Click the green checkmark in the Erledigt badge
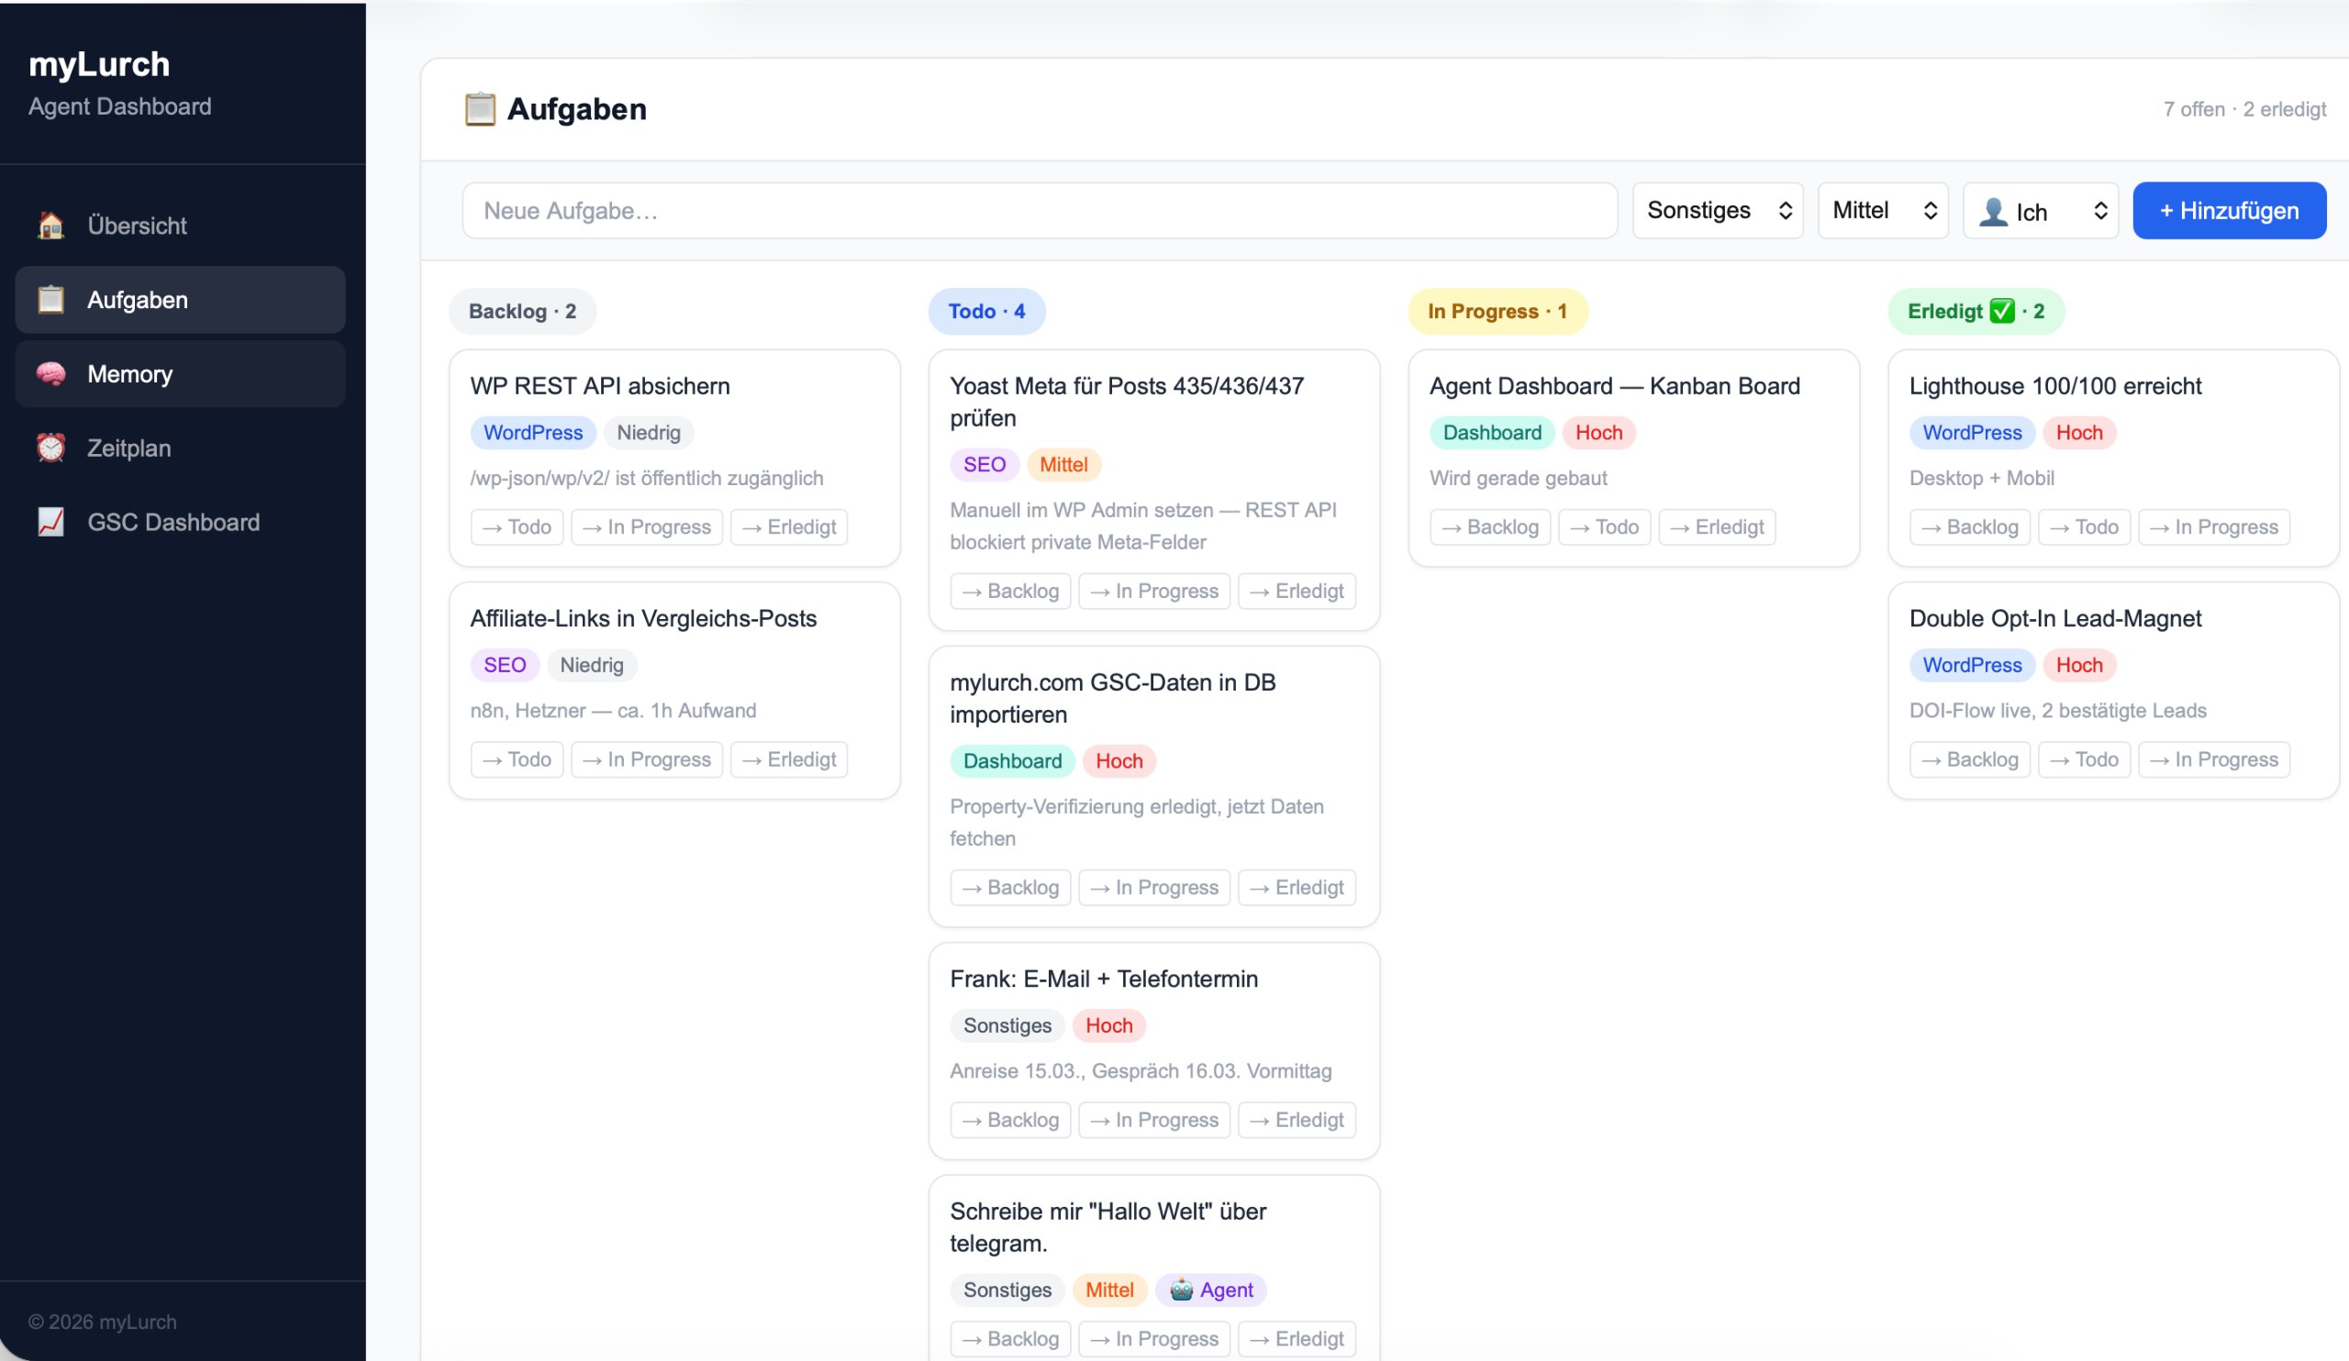This screenshot has width=2349, height=1361. point(2000,311)
